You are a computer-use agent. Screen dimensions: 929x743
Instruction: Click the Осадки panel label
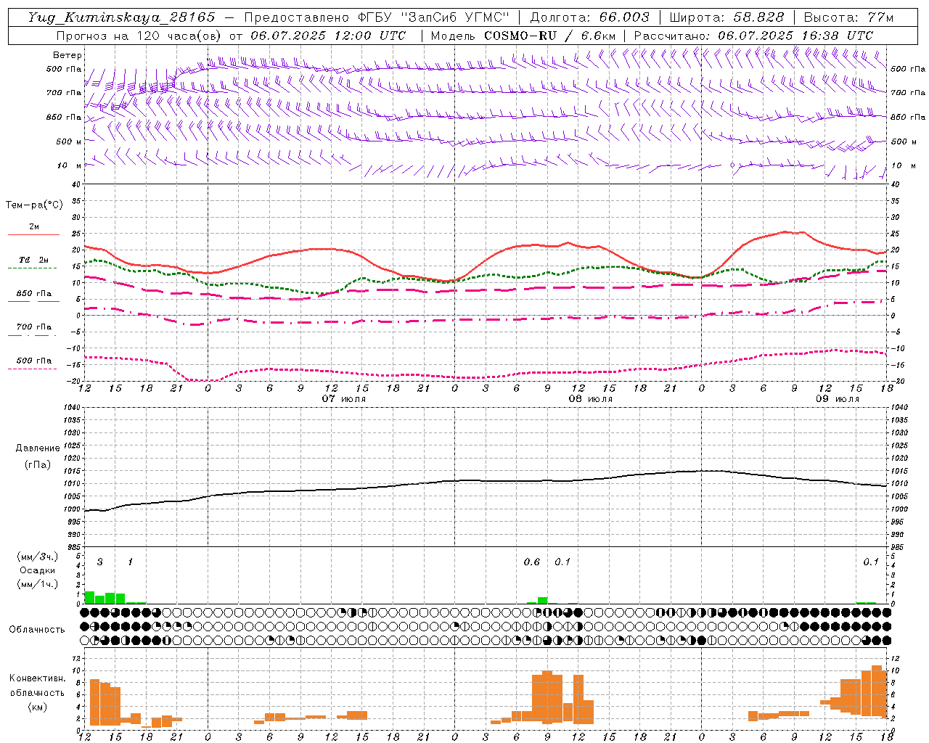pyautogui.click(x=38, y=570)
